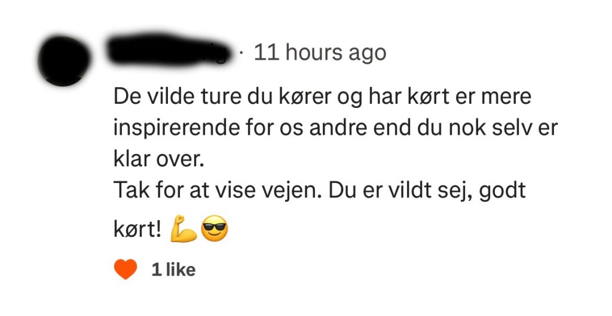The width and height of the screenshot is (612, 316).
Task: Click the dot separator before the timestamp
Action: (x=243, y=52)
